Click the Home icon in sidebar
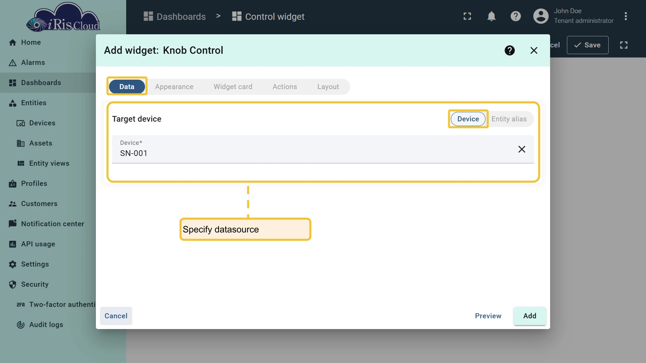Image resolution: width=646 pixels, height=363 pixels. tap(13, 42)
